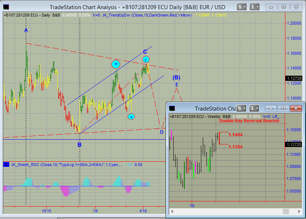Open the S dropdown in the Daily chart window

[x=241, y=7]
